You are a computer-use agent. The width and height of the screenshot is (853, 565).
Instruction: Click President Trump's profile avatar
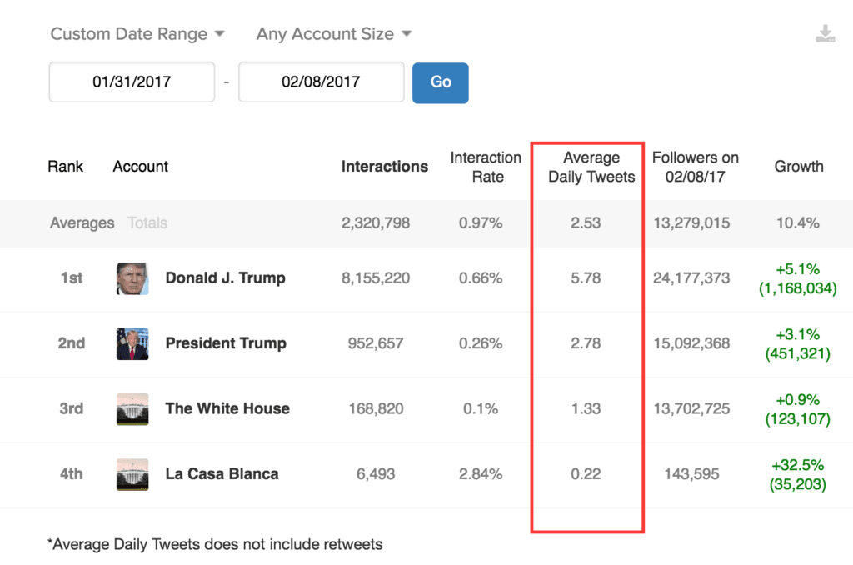[x=132, y=343]
